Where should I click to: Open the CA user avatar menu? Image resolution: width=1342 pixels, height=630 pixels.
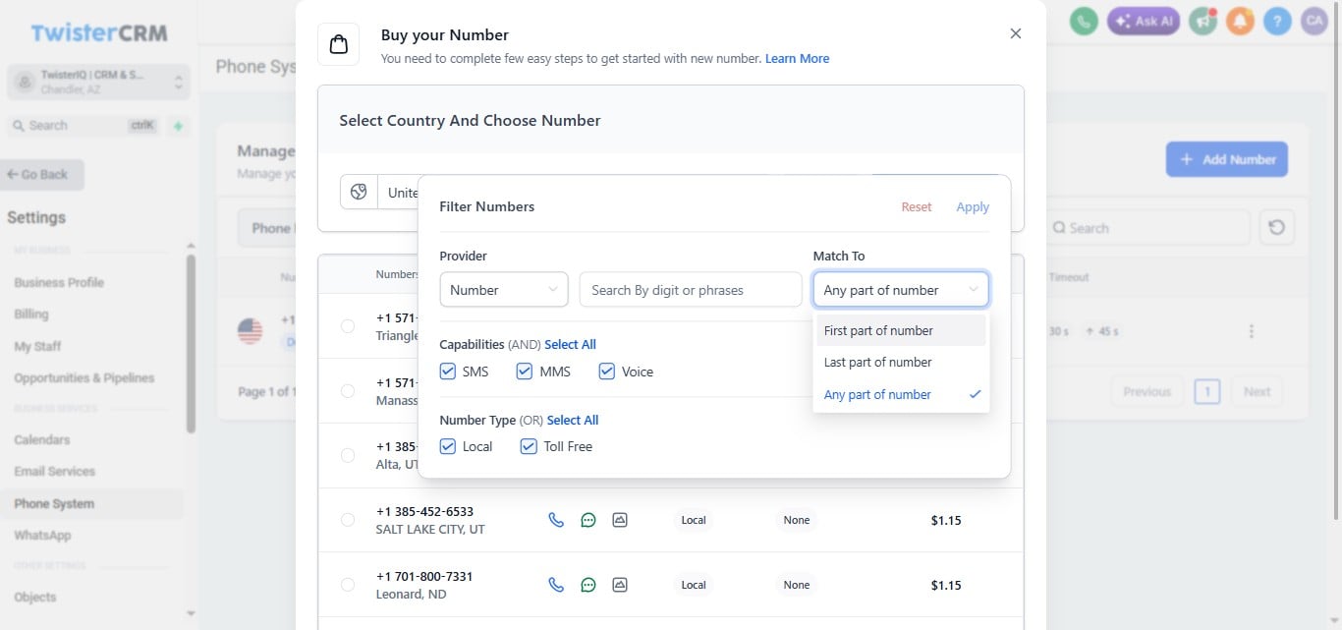click(1314, 21)
